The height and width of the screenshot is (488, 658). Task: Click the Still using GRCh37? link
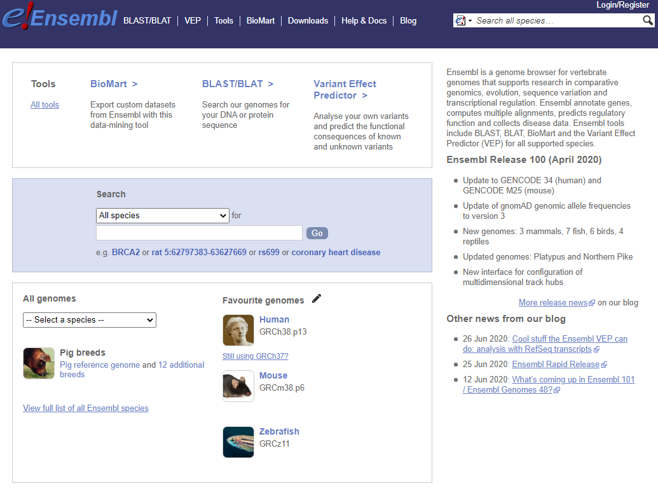coord(255,356)
